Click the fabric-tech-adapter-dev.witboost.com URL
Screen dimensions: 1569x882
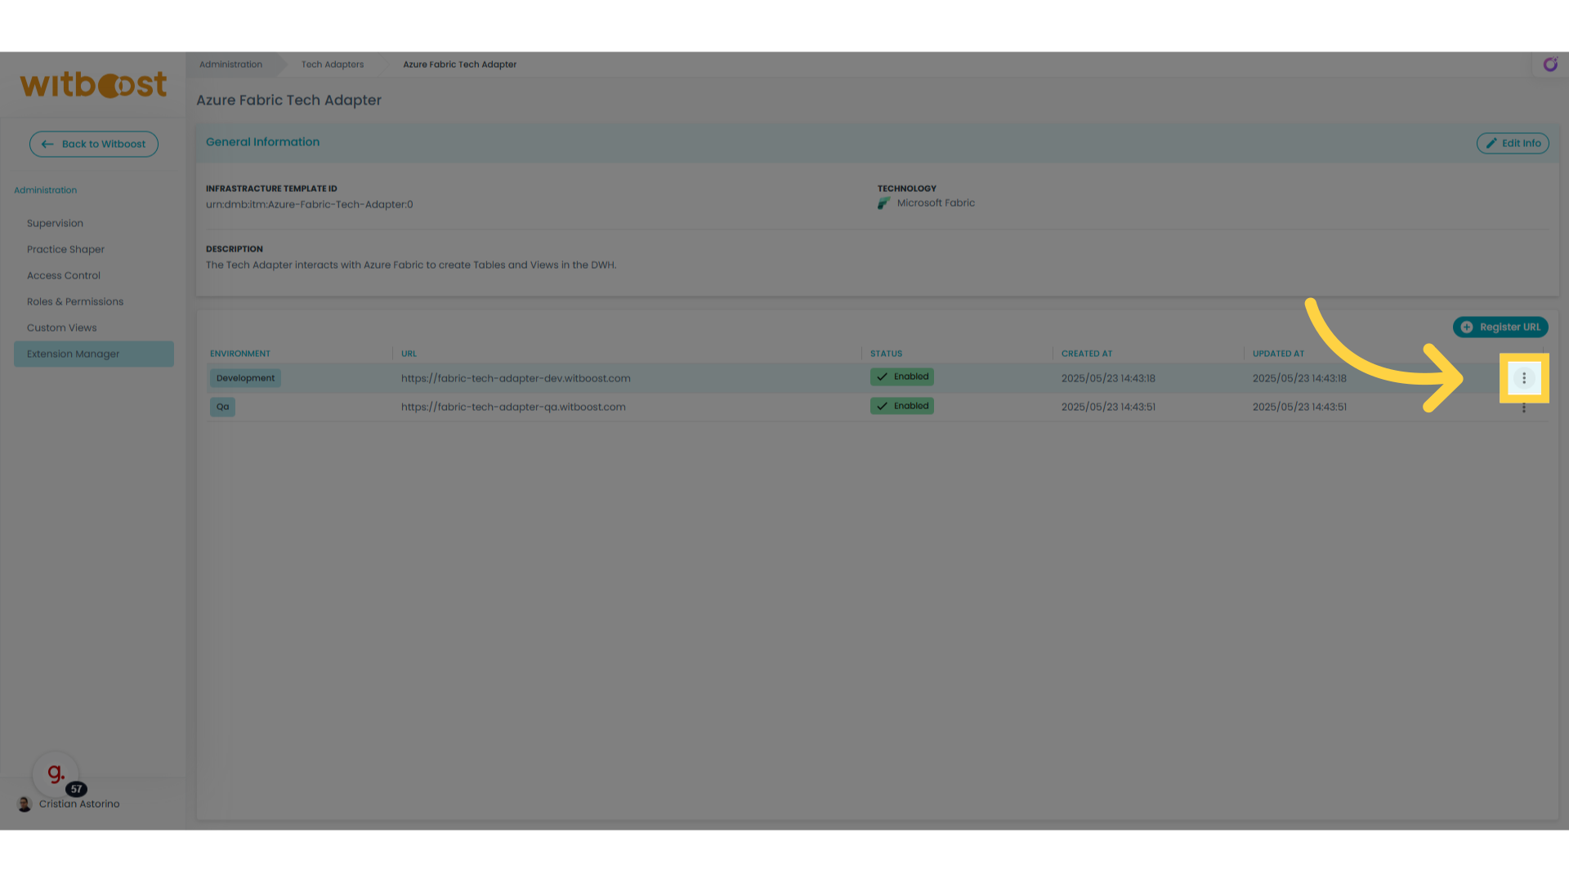(516, 378)
